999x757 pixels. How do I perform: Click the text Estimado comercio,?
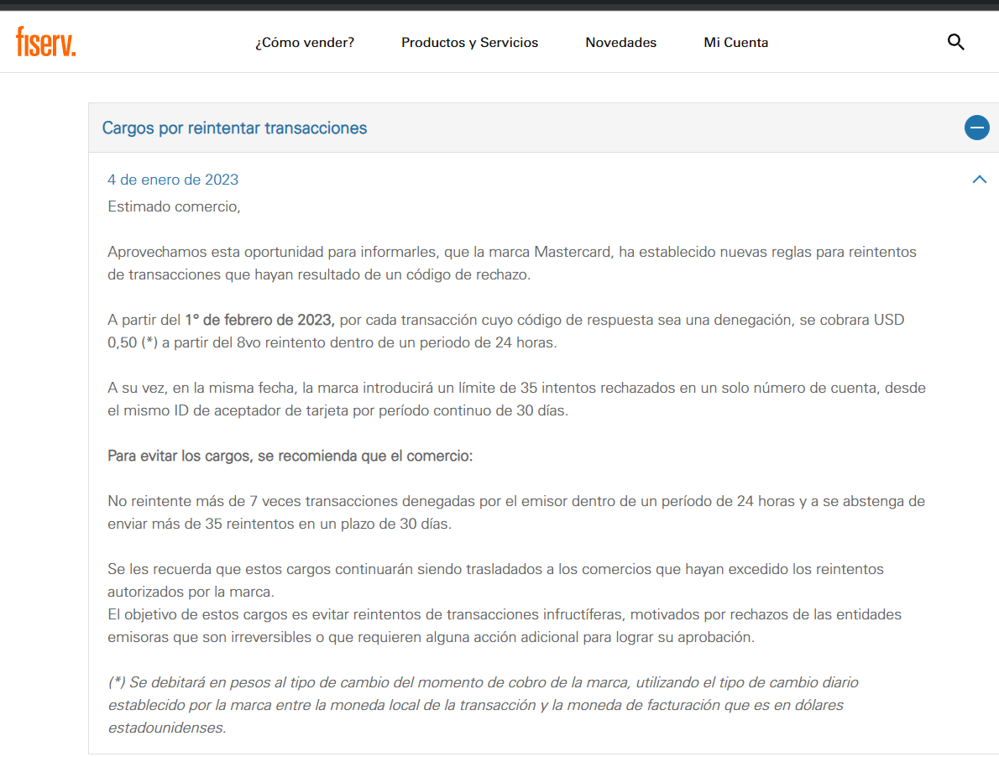coord(174,207)
